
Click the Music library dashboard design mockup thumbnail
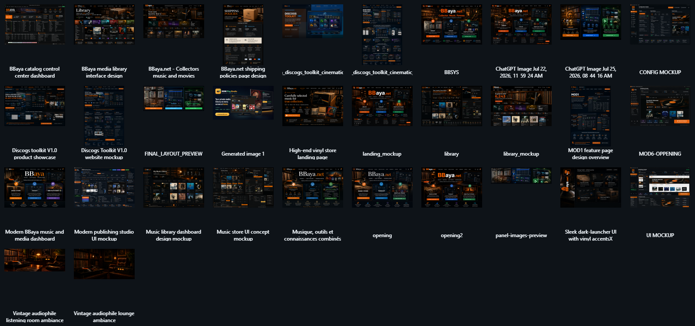[174, 187]
